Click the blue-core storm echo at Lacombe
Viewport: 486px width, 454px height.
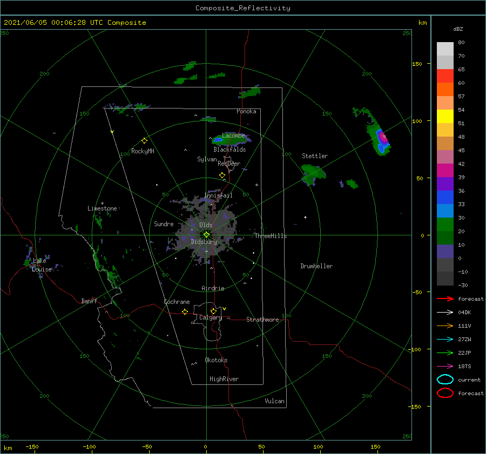pyautogui.click(x=218, y=140)
